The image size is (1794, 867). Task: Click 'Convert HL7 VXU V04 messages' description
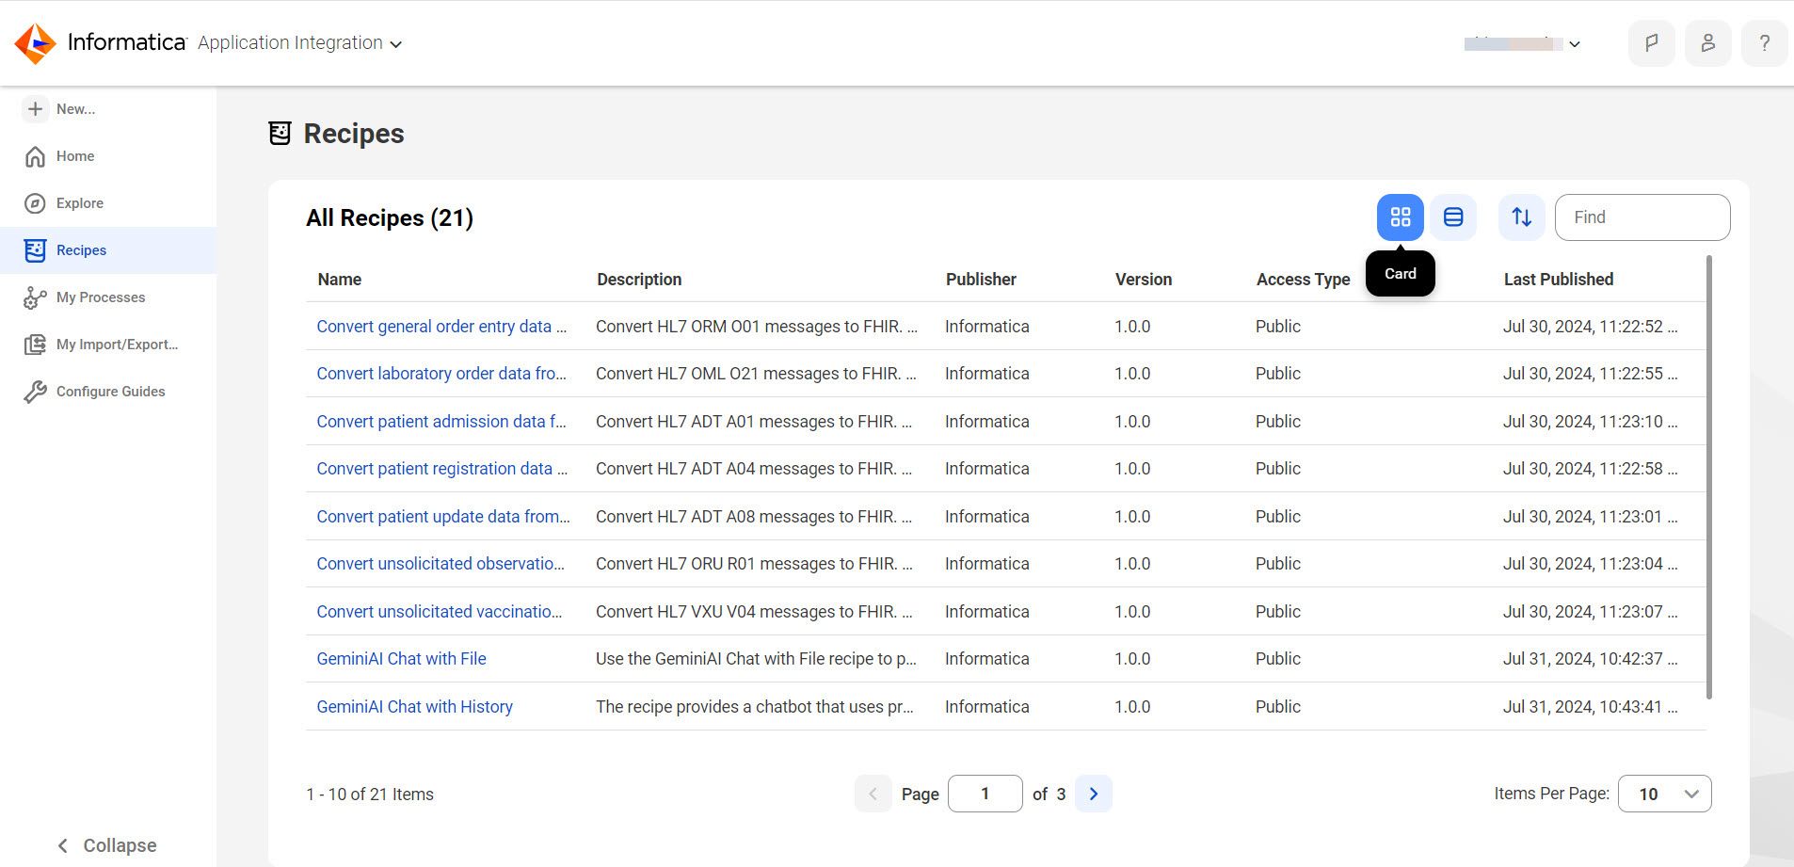point(754,612)
